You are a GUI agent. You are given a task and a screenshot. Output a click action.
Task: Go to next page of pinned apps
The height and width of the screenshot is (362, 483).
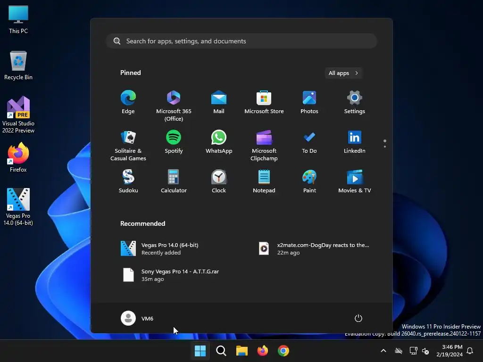[385, 147]
